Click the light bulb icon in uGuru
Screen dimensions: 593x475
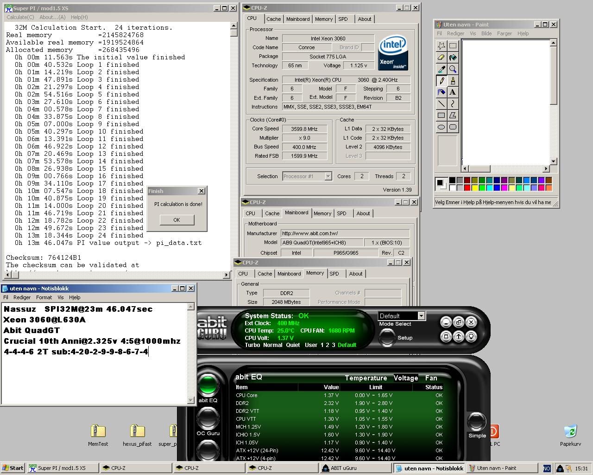click(471, 336)
